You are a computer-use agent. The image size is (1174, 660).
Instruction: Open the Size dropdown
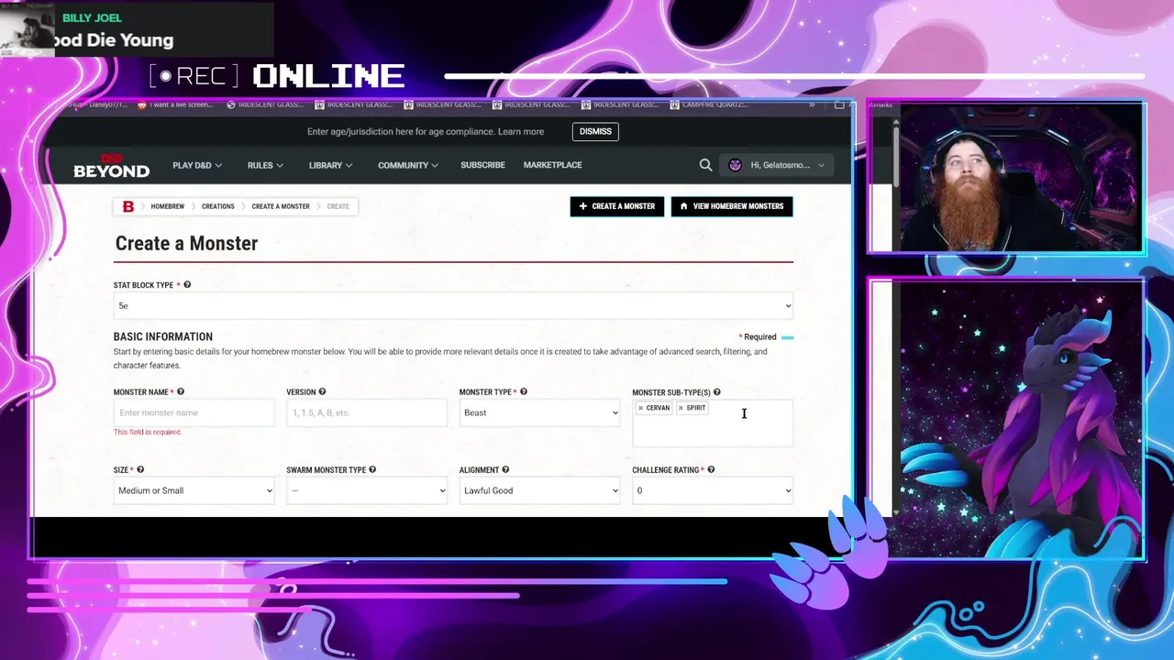tap(194, 490)
